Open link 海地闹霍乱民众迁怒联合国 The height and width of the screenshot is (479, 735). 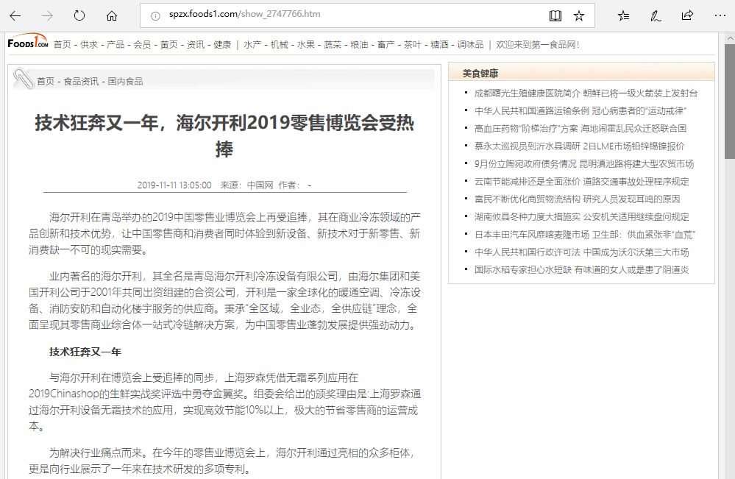[633, 129]
